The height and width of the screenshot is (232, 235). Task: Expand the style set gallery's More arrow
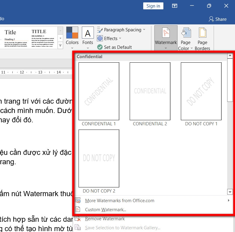pyautogui.click(x=60, y=45)
